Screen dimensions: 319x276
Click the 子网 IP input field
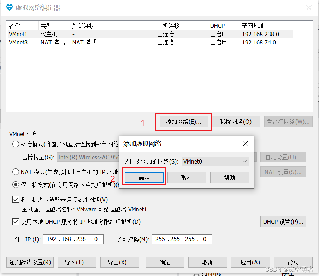click(x=73, y=239)
